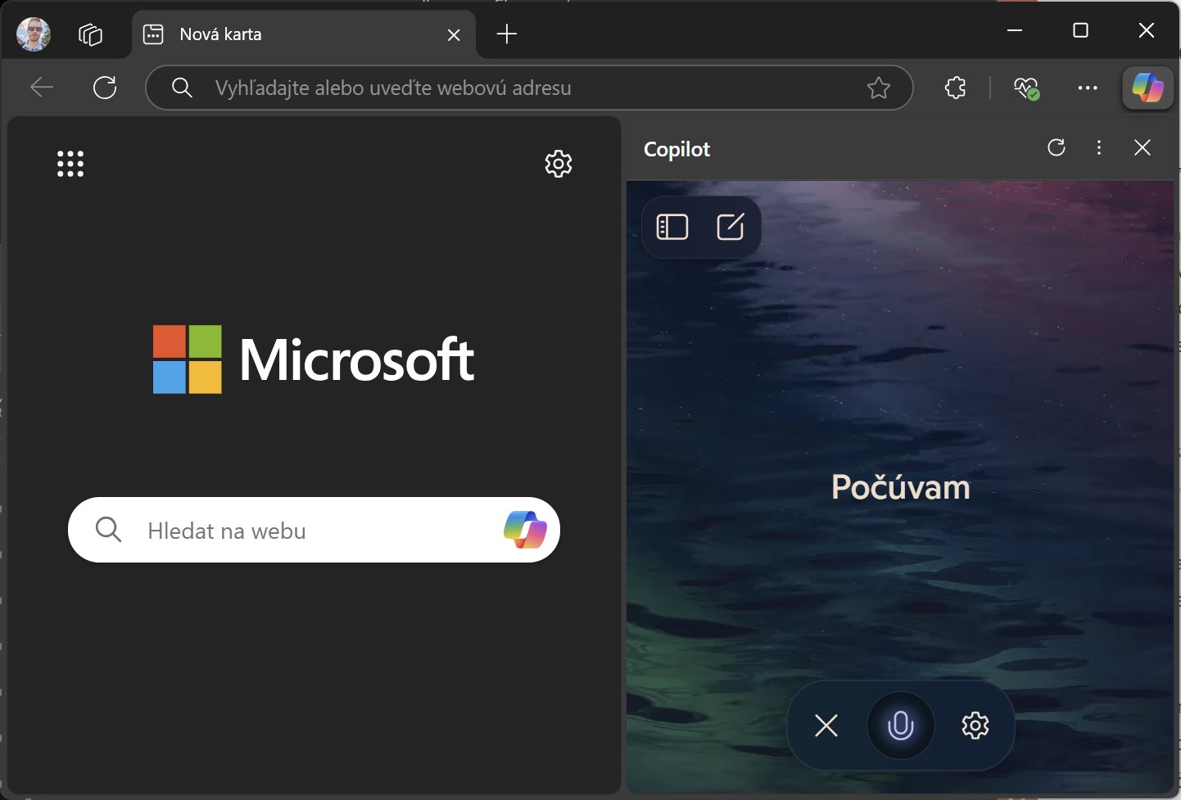The image size is (1181, 800).
Task: Open the apps grid launcher
Action: pos(70,164)
